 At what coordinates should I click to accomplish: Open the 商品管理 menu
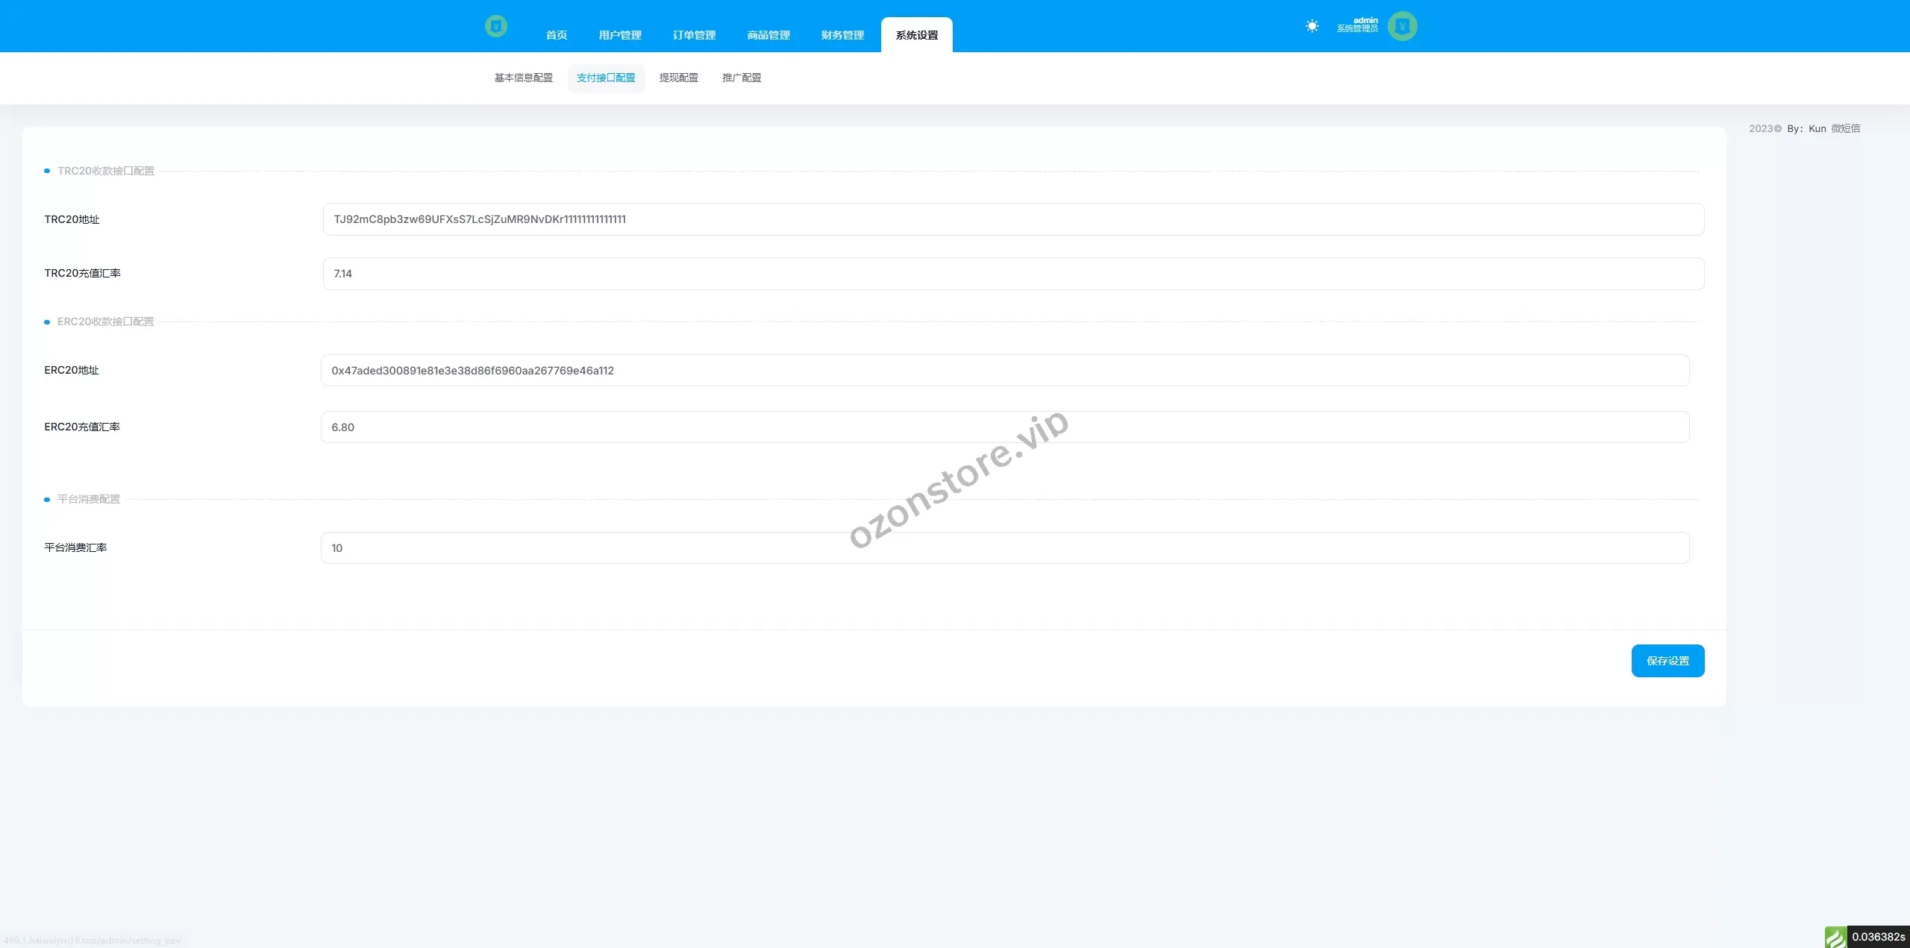(x=768, y=35)
